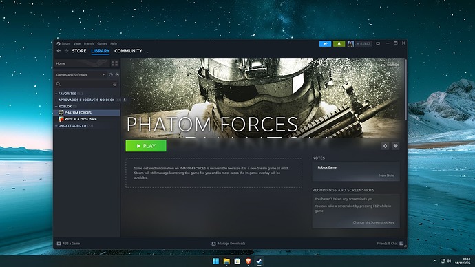Viewport: 475px width, 267px height.
Task: Click the green PLAY button
Action: pyautogui.click(x=146, y=146)
